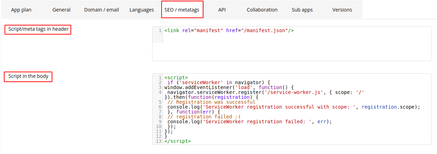Switch to the Sub apps tab
The width and height of the screenshot is (437, 154).
click(302, 10)
